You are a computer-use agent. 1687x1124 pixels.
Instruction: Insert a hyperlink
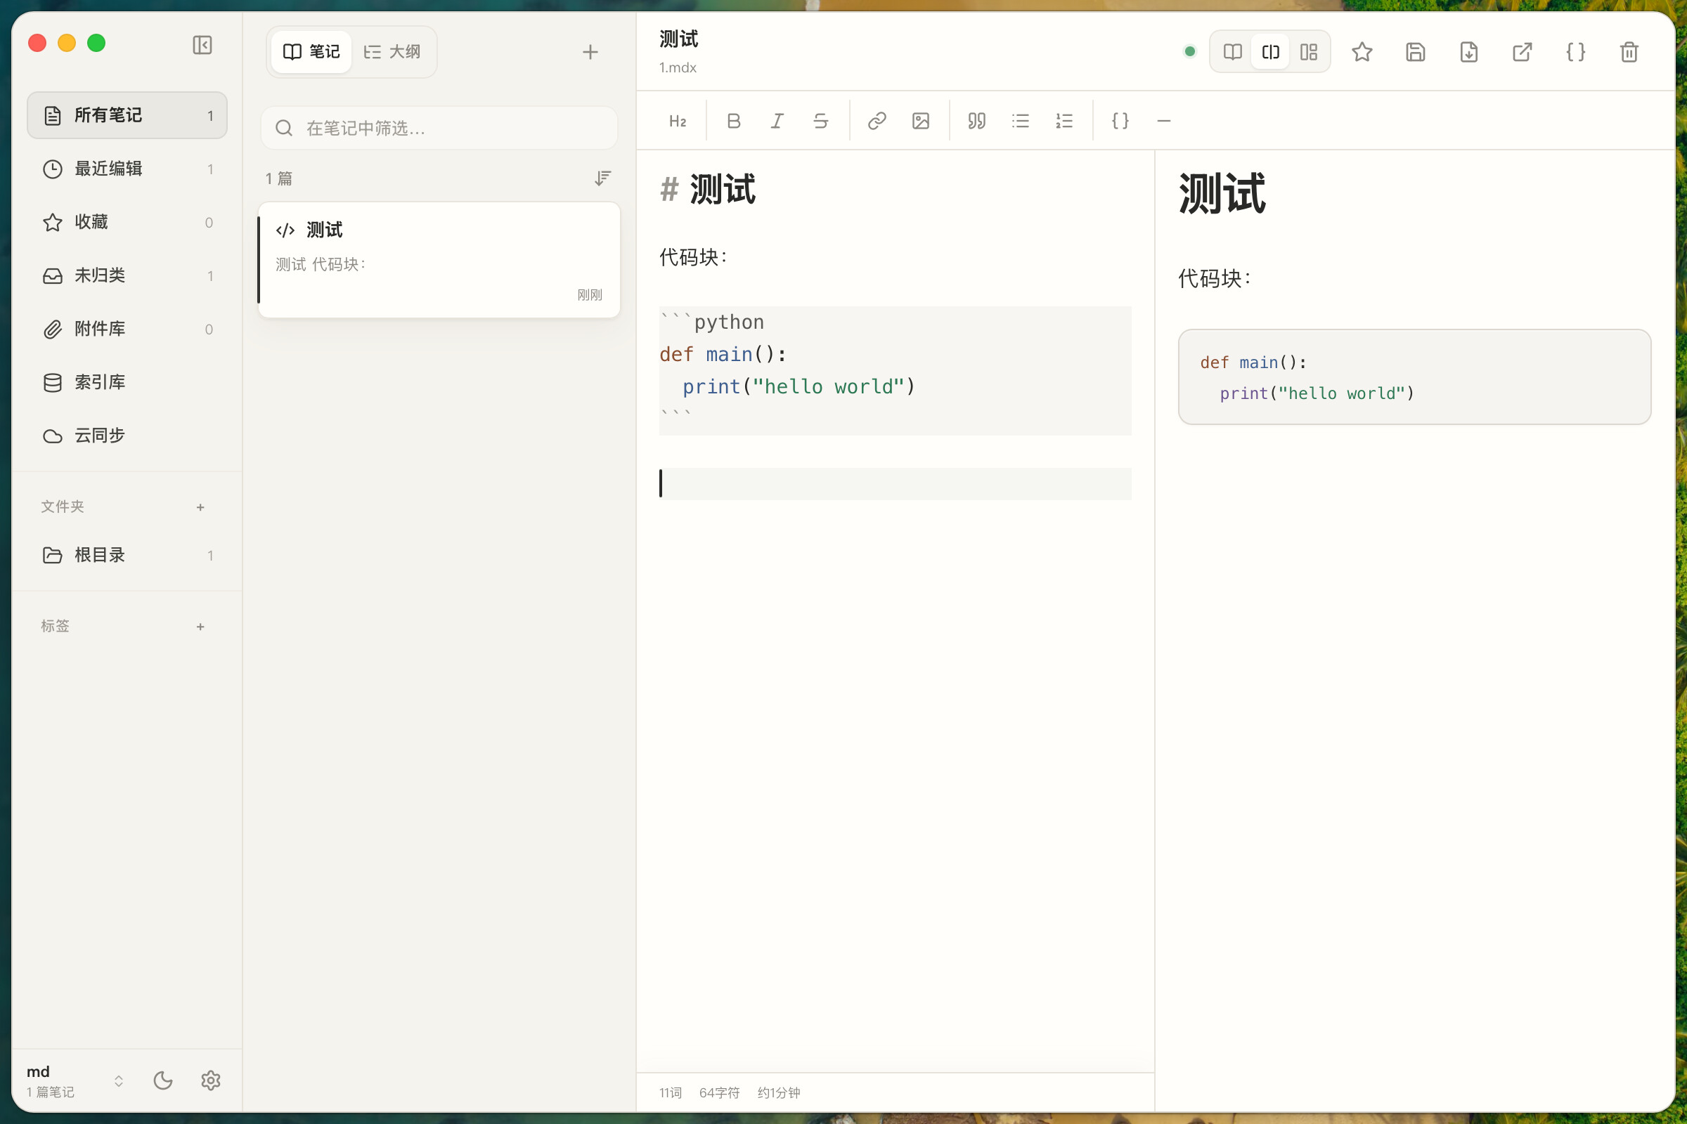(x=877, y=121)
